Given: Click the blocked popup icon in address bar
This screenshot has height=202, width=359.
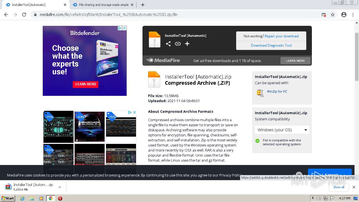Looking at the screenshot, I should 324,15.
